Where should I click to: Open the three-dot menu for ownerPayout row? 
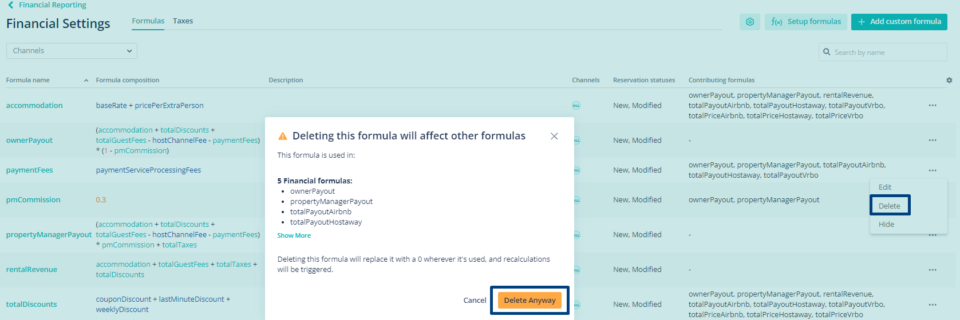tap(933, 140)
